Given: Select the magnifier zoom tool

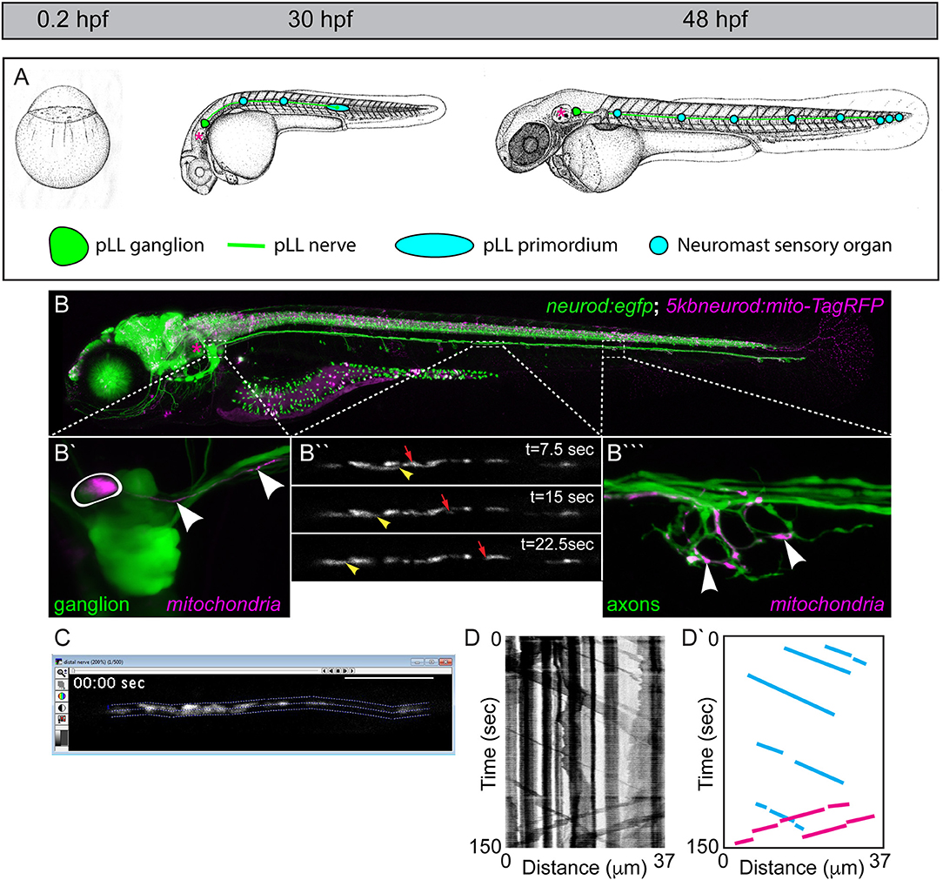Looking at the screenshot, I should [x=61, y=671].
